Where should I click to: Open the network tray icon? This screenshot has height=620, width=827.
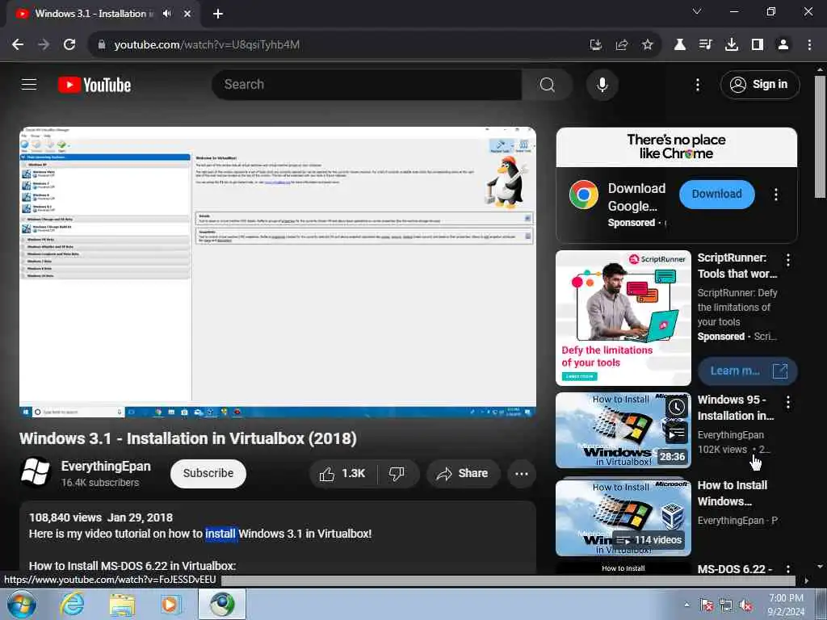(x=726, y=605)
